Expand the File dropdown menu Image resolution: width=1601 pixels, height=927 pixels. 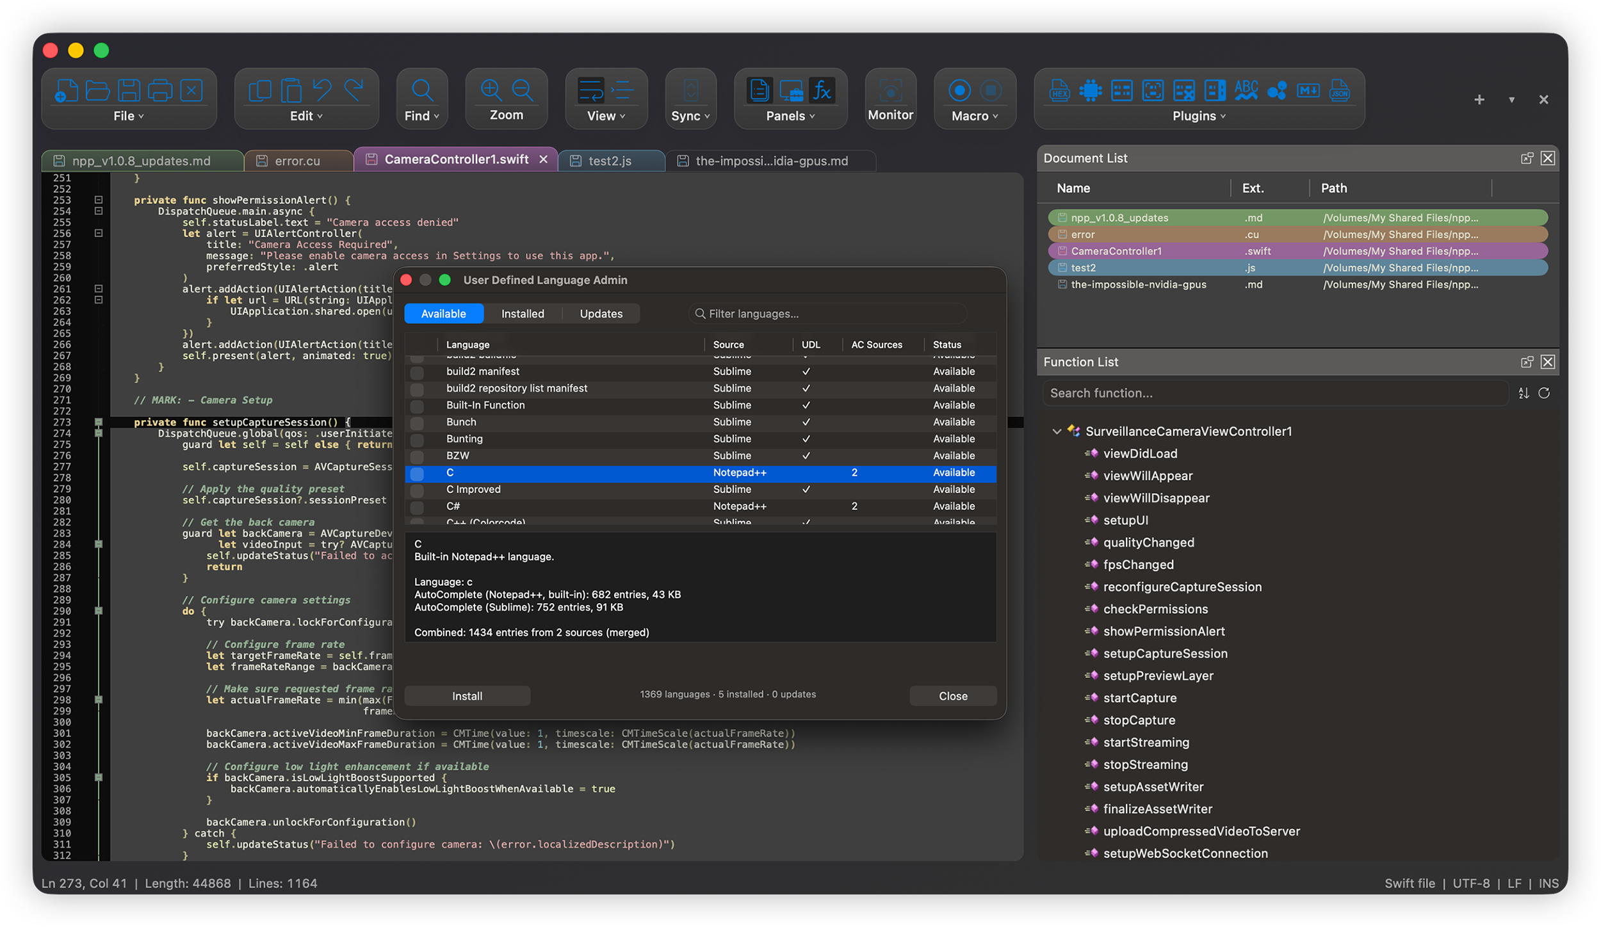coord(128,116)
